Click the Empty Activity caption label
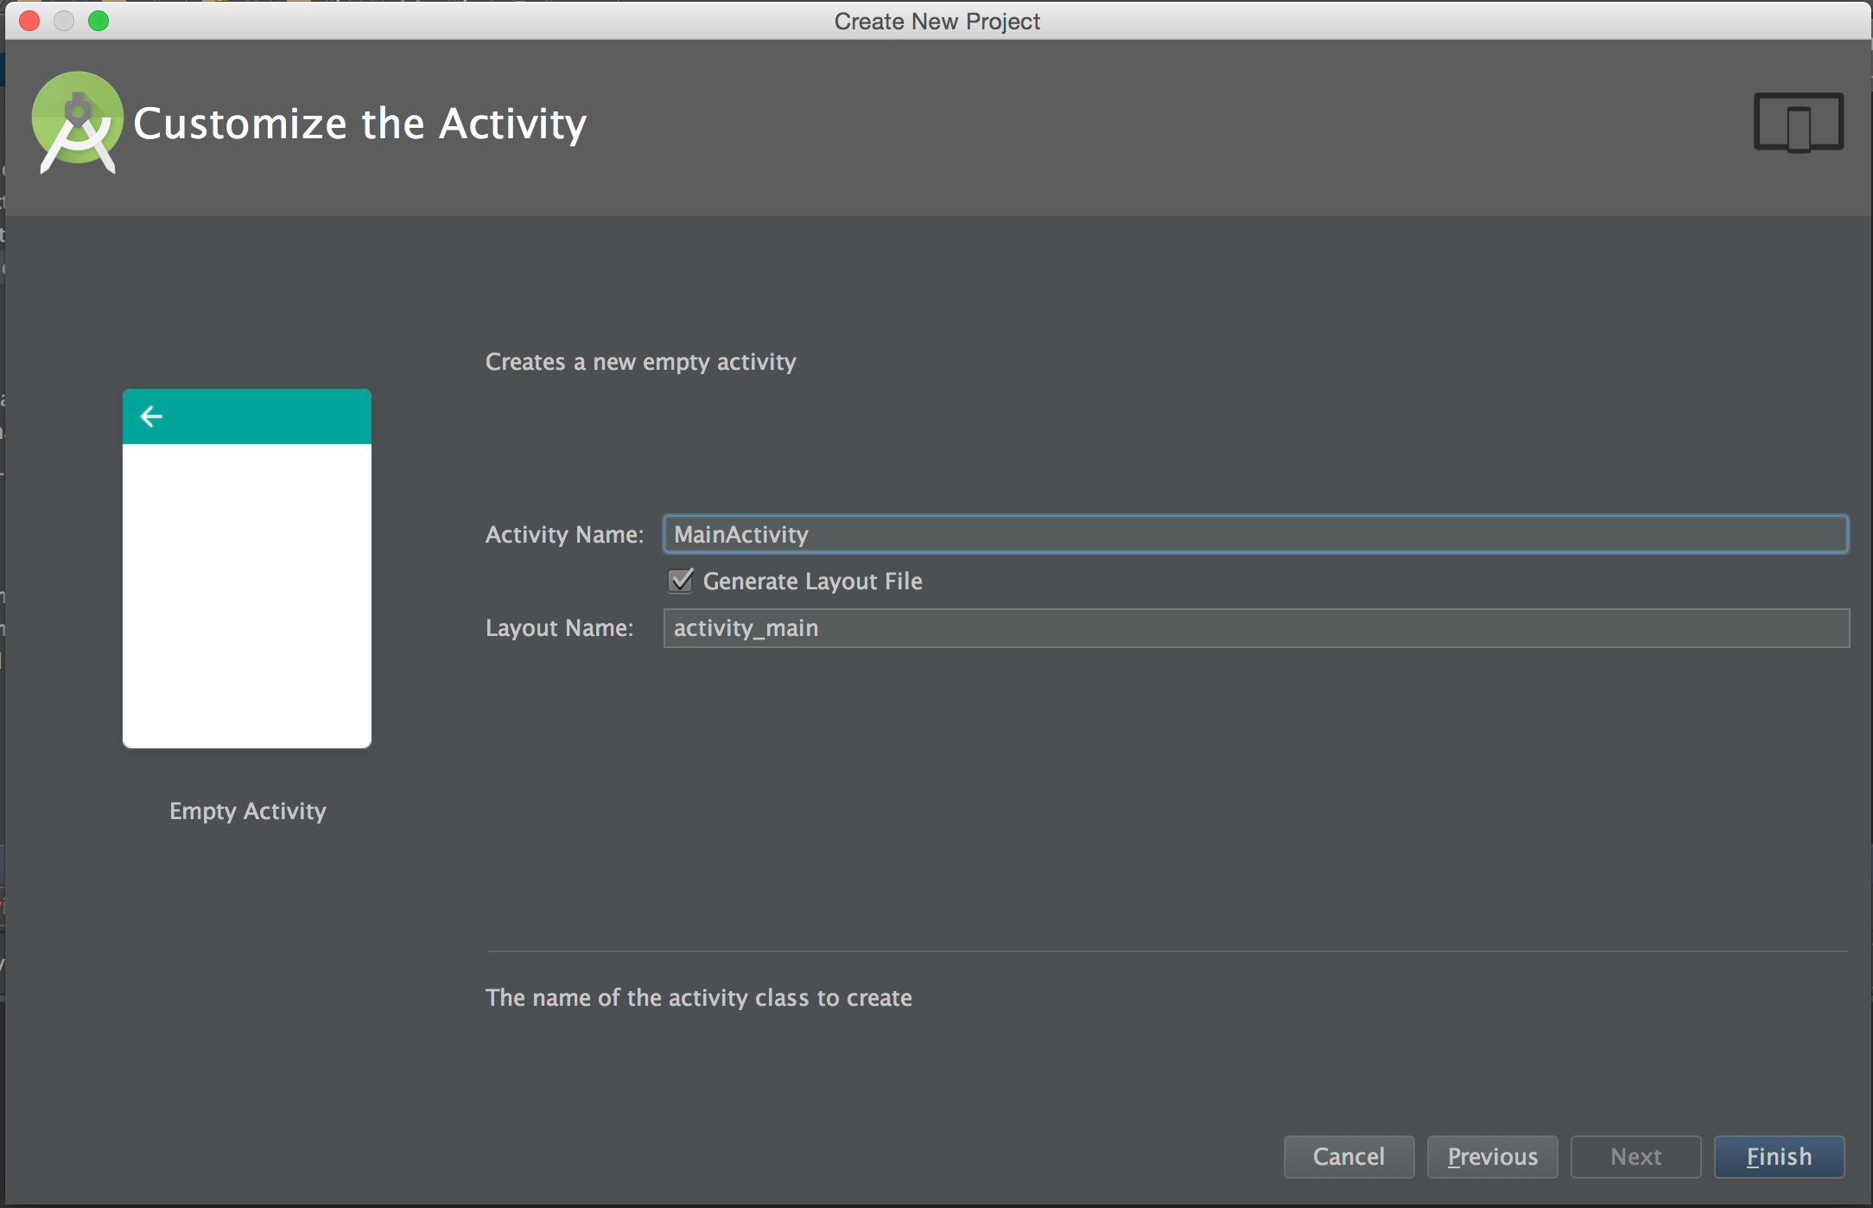The image size is (1873, 1208). tap(248, 811)
